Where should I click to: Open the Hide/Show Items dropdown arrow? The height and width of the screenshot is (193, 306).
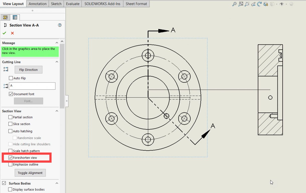286,4
